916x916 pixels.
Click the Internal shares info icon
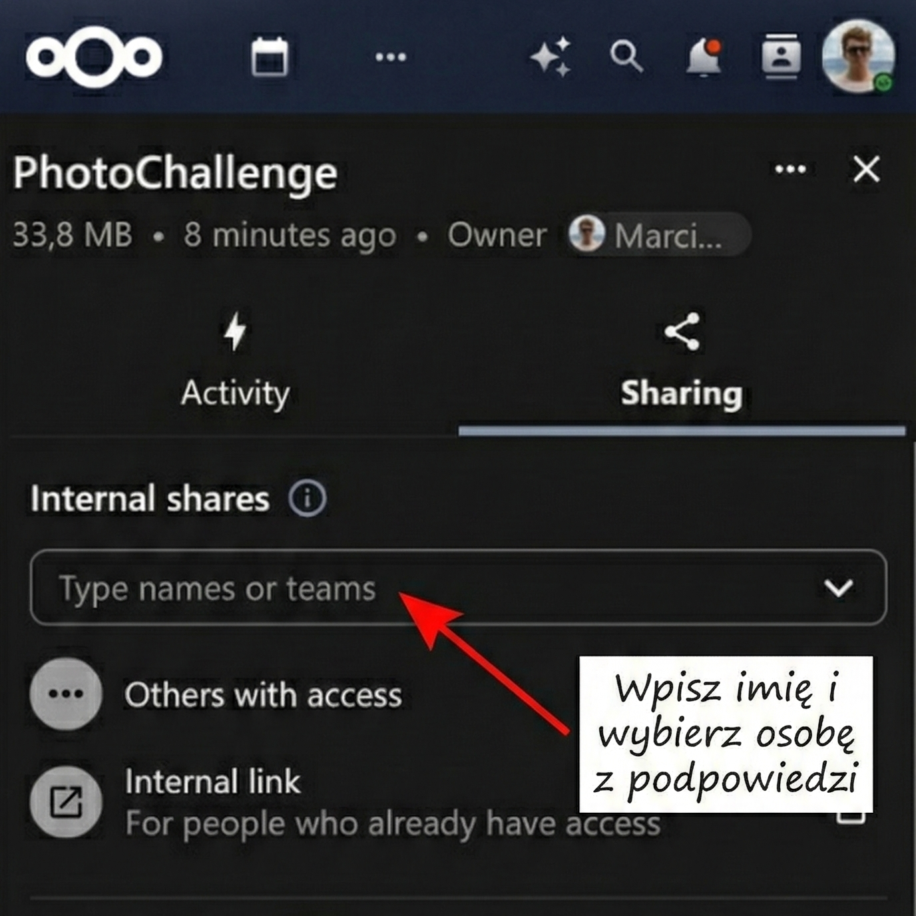click(x=307, y=498)
